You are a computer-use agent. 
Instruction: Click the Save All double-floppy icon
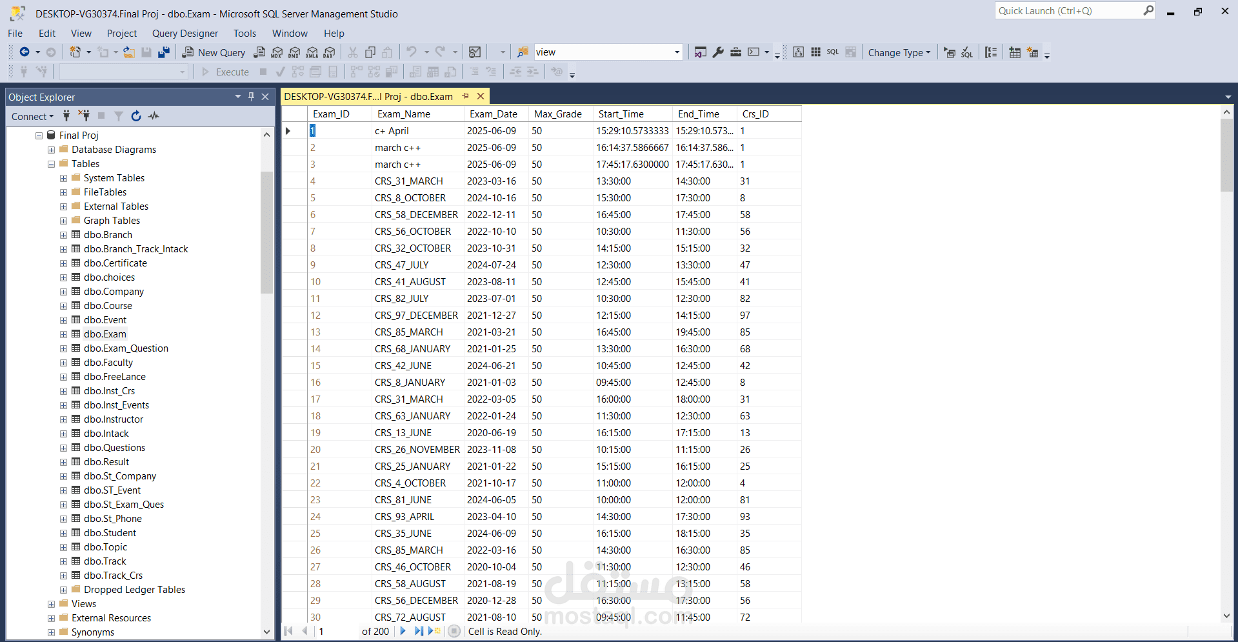pyautogui.click(x=164, y=52)
